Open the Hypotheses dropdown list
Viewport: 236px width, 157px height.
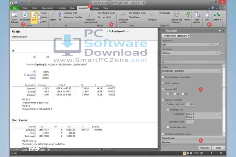coord(204,115)
